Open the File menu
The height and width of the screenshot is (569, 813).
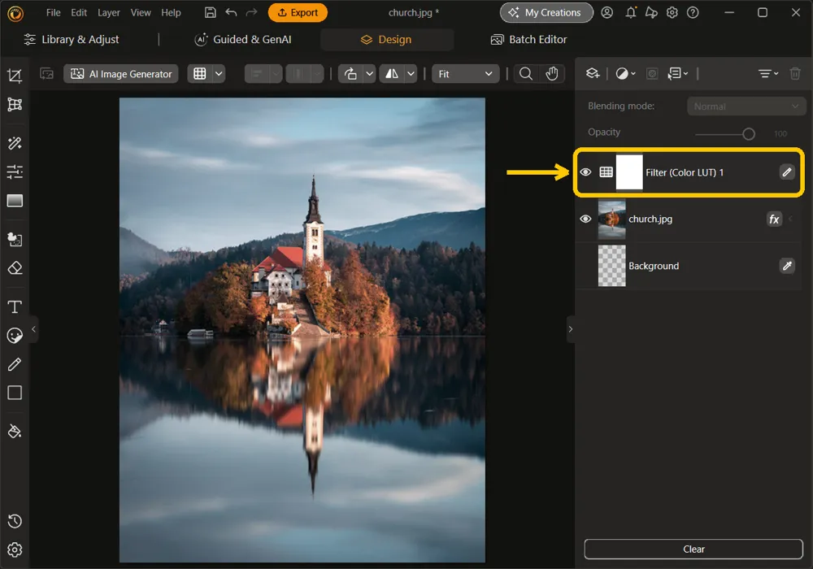pos(53,12)
